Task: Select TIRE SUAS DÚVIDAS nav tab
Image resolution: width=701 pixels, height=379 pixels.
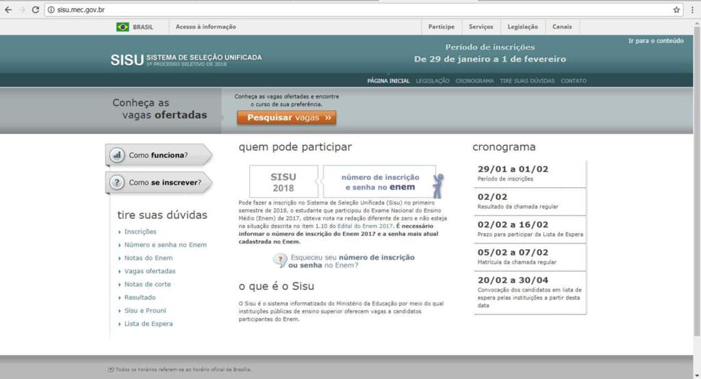Action: pos(527,81)
